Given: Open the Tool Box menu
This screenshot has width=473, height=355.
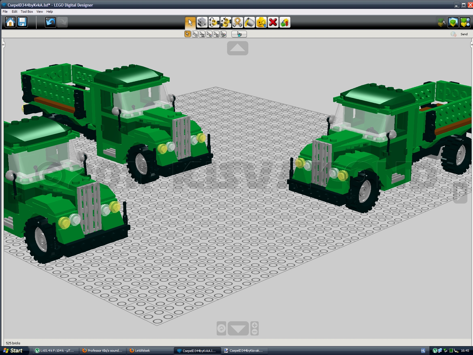Looking at the screenshot, I should (27, 12).
